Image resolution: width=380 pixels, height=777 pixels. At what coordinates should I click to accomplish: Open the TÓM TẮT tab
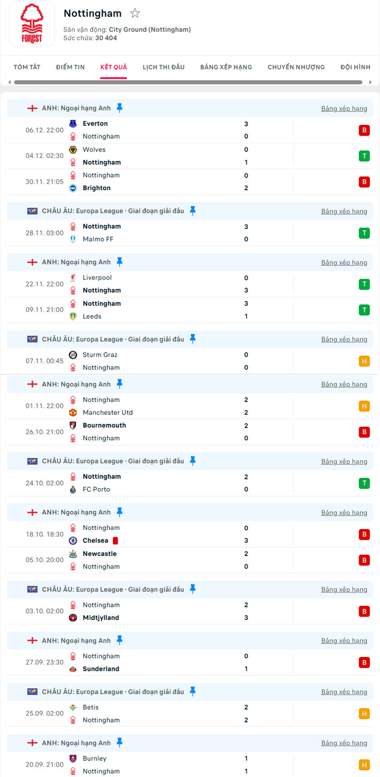[x=27, y=67]
